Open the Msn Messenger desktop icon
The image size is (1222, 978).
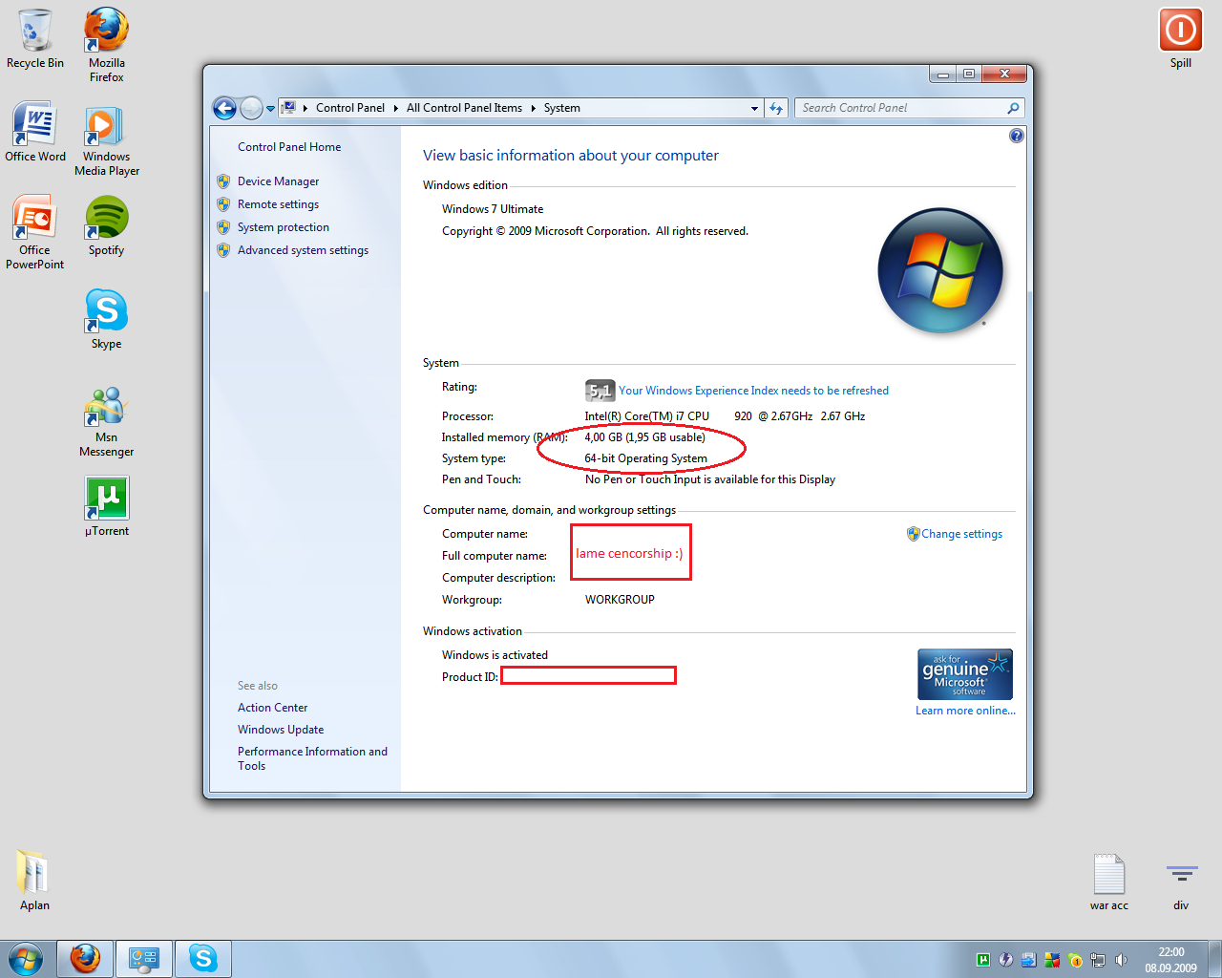(x=107, y=421)
